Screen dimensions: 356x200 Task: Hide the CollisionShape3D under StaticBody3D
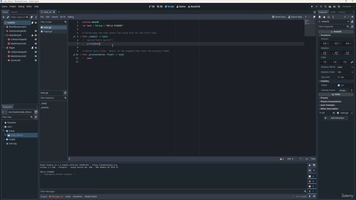pyautogui.click(x=36, y=39)
